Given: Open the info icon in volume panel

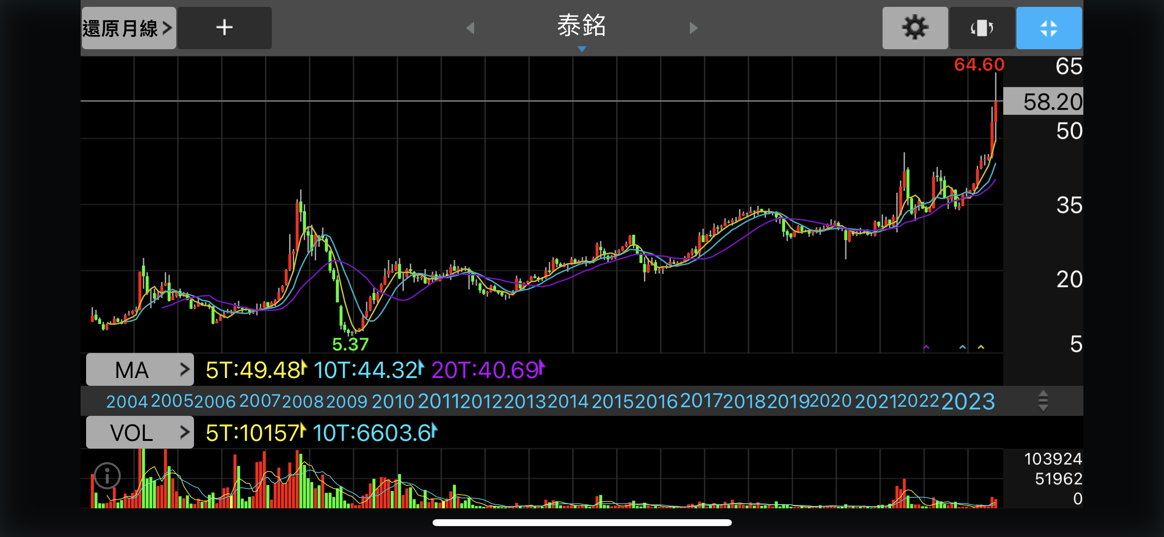Looking at the screenshot, I should point(107,476).
